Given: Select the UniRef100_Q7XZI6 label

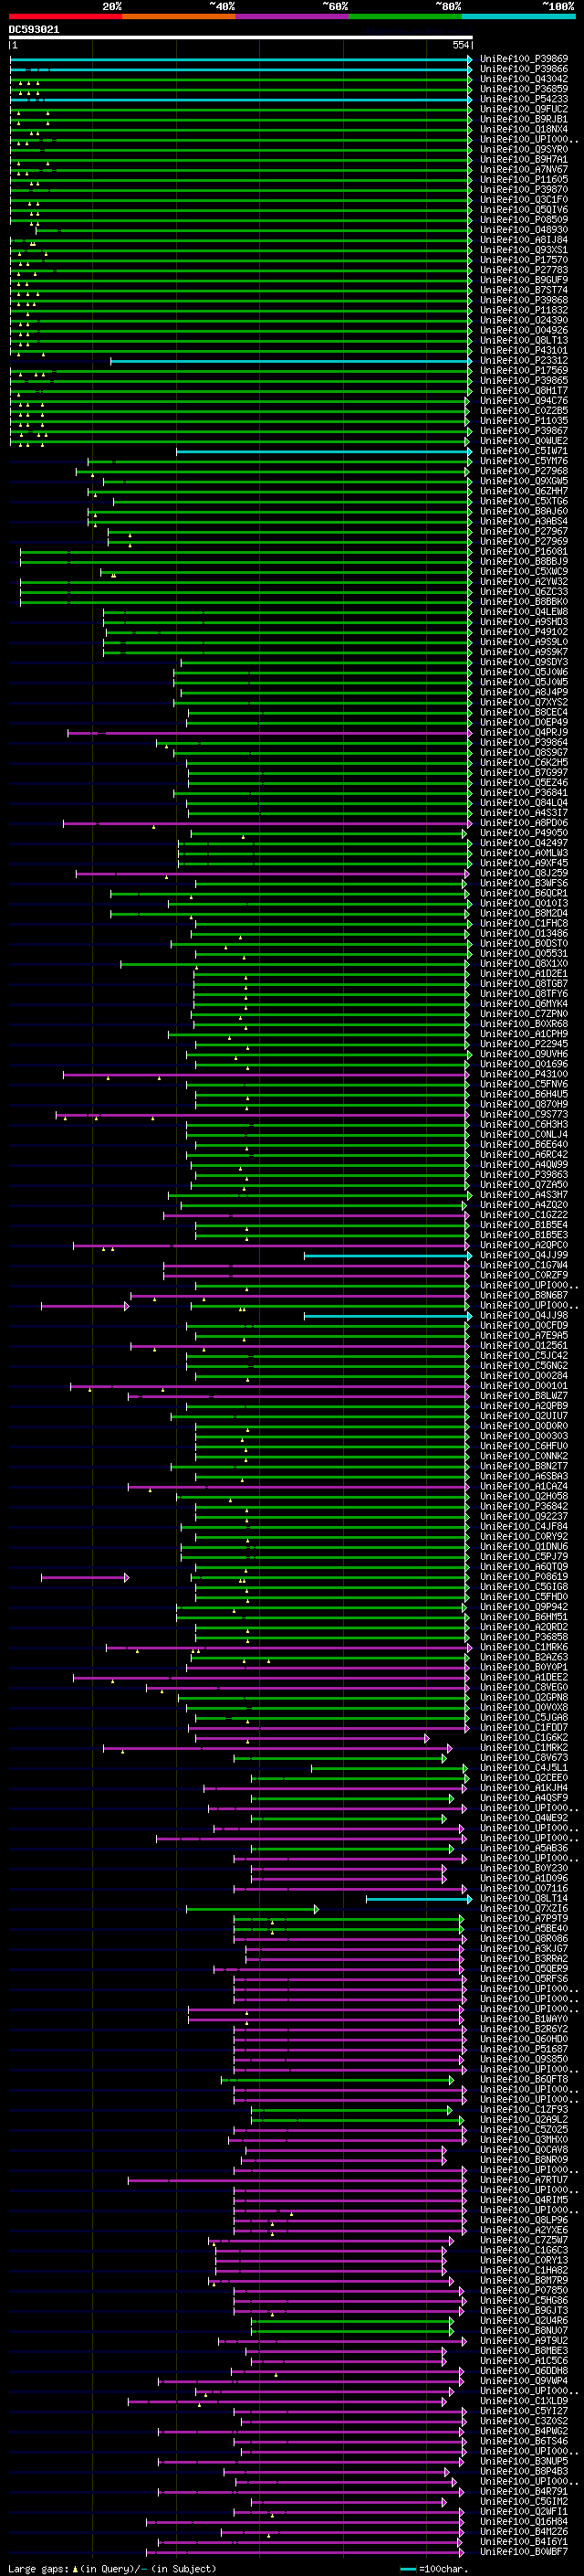Looking at the screenshot, I should point(524,1909).
